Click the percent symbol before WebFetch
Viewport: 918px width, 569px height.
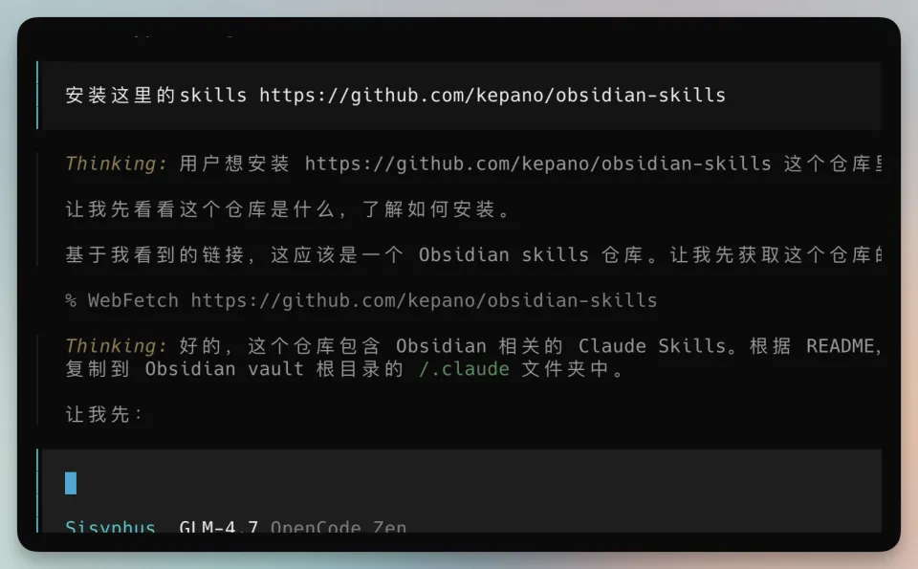tap(71, 301)
